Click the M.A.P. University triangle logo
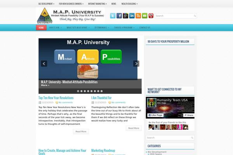The width and height of the screenshot is (233, 155). pos(45,16)
